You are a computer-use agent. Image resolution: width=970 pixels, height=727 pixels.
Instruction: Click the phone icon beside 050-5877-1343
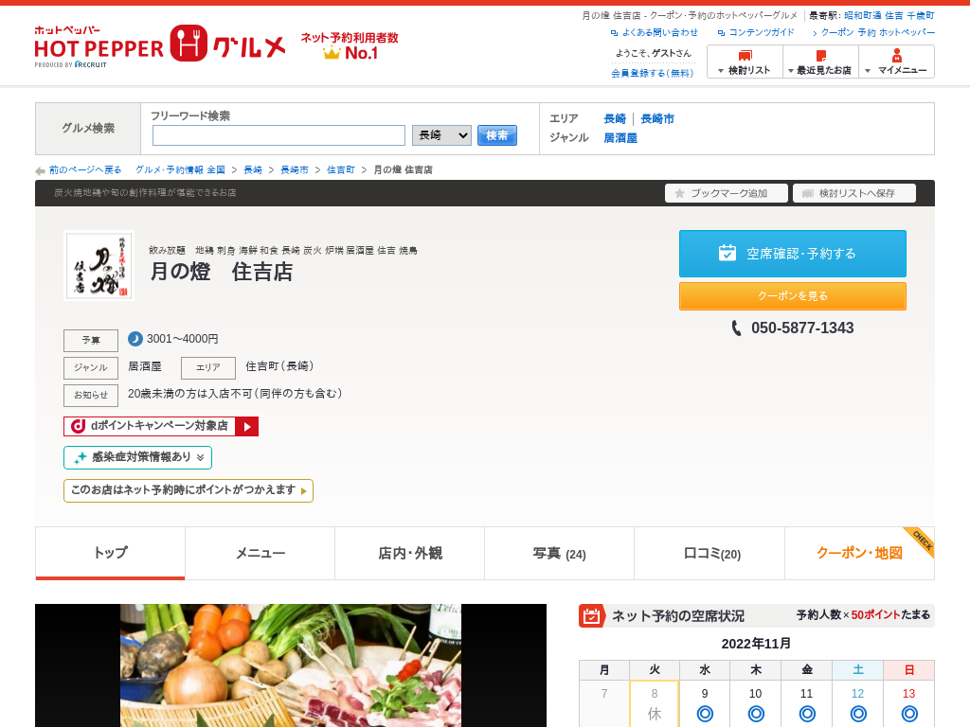coord(736,328)
